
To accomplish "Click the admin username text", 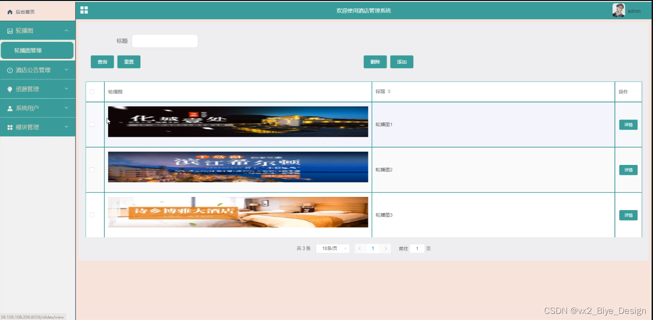I will pos(634,11).
